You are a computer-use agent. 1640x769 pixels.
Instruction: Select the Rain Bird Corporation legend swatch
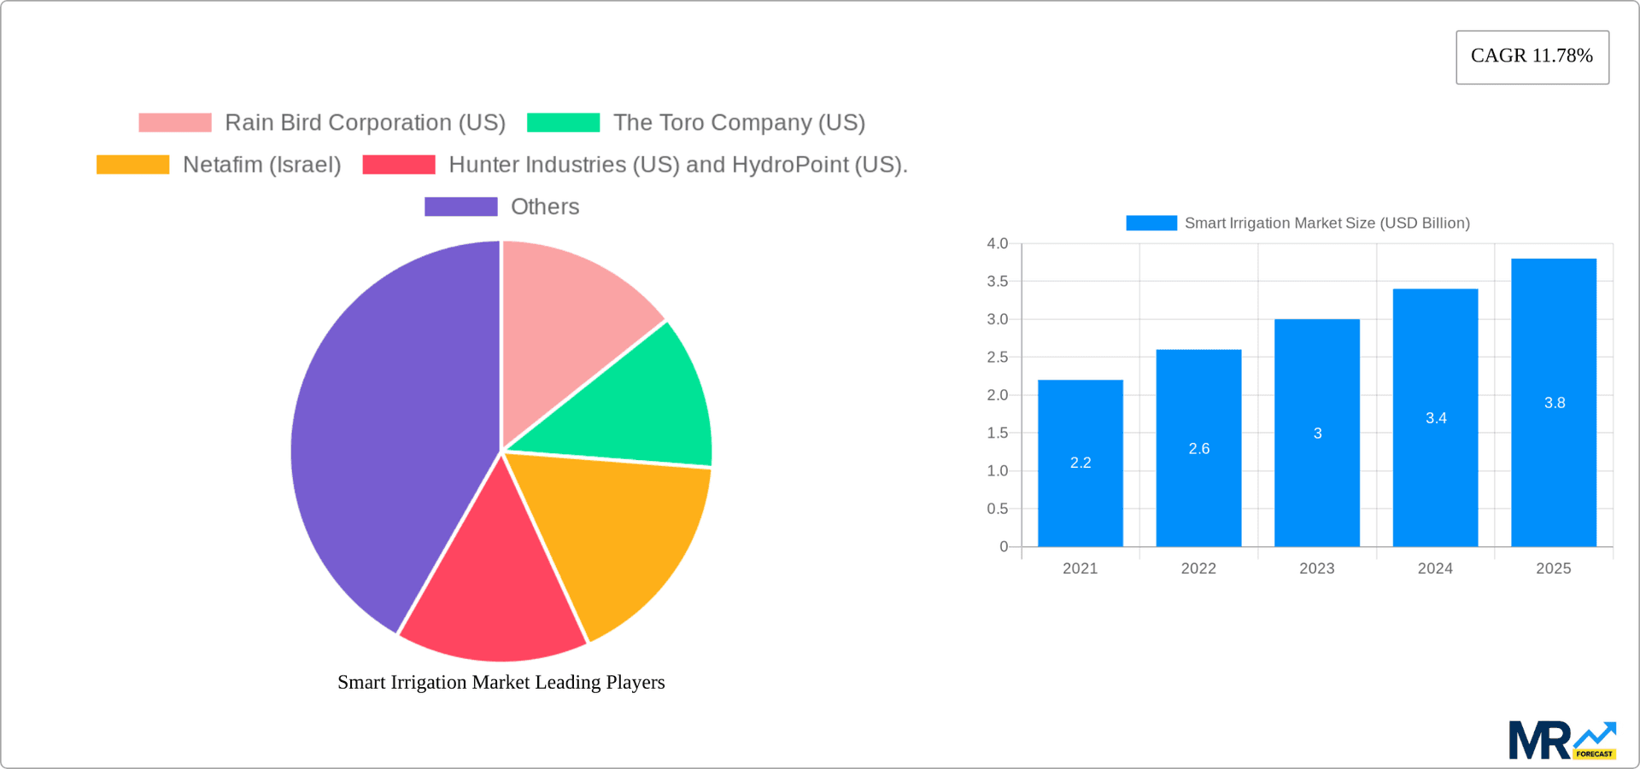173,122
